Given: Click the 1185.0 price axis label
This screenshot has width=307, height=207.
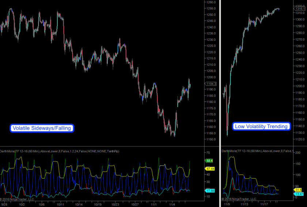Looking at the screenshot, I should [x=211, y=96].
